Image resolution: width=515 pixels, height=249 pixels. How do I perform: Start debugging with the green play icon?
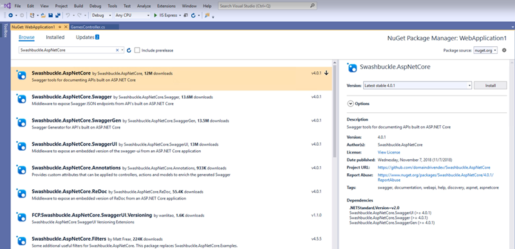[x=156, y=15]
